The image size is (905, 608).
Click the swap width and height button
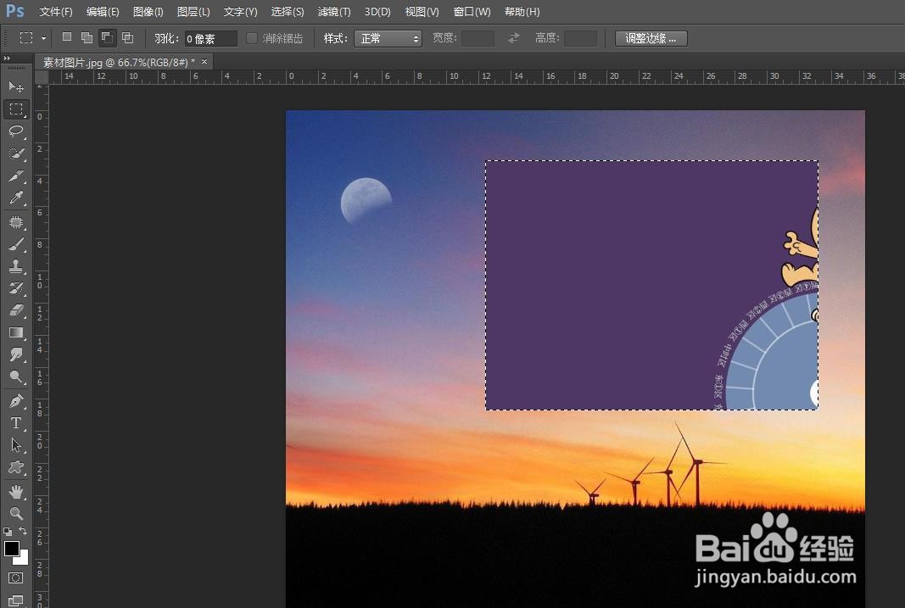pyautogui.click(x=514, y=38)
